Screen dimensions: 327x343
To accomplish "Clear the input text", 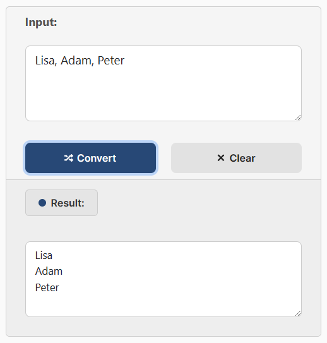I will click(236, 158).
